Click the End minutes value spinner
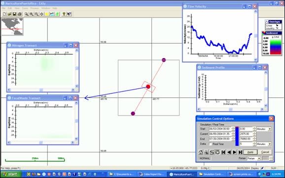The height and width of the screenshot is (178, 285). coord(254,139)
